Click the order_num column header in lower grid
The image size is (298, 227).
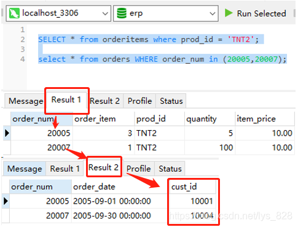point(41,187)
